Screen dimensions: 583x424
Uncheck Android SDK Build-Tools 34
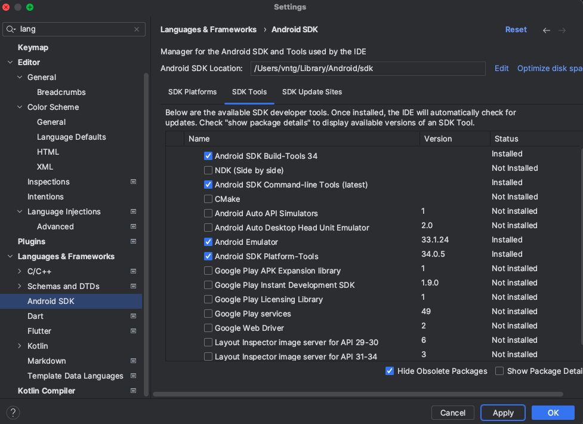[x=208, y=156]
